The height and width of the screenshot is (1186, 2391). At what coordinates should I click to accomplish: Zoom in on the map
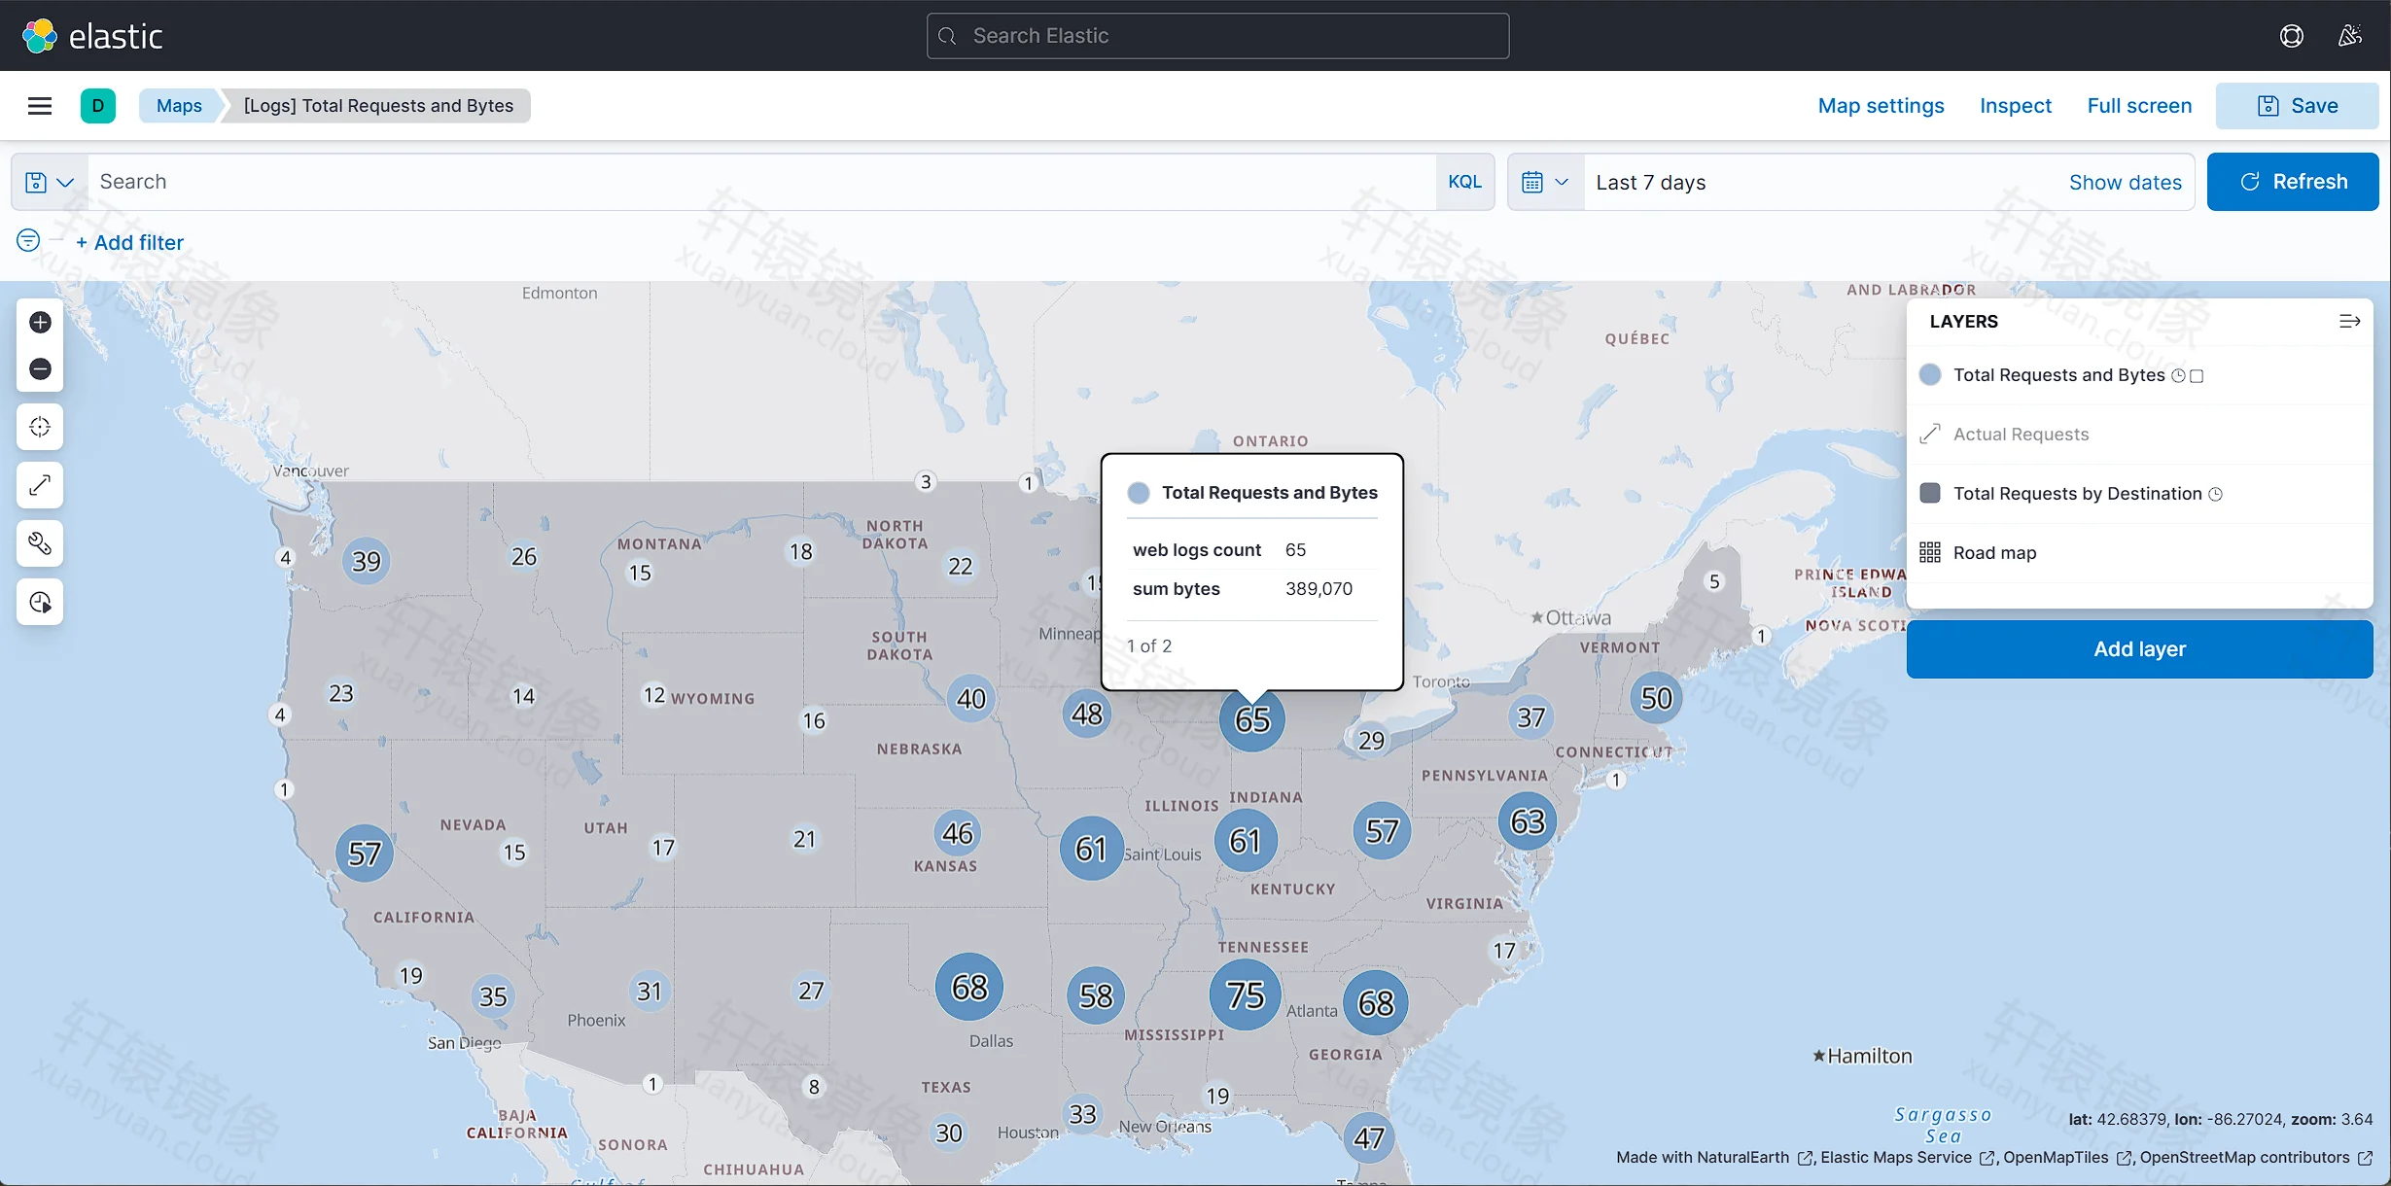40,323
